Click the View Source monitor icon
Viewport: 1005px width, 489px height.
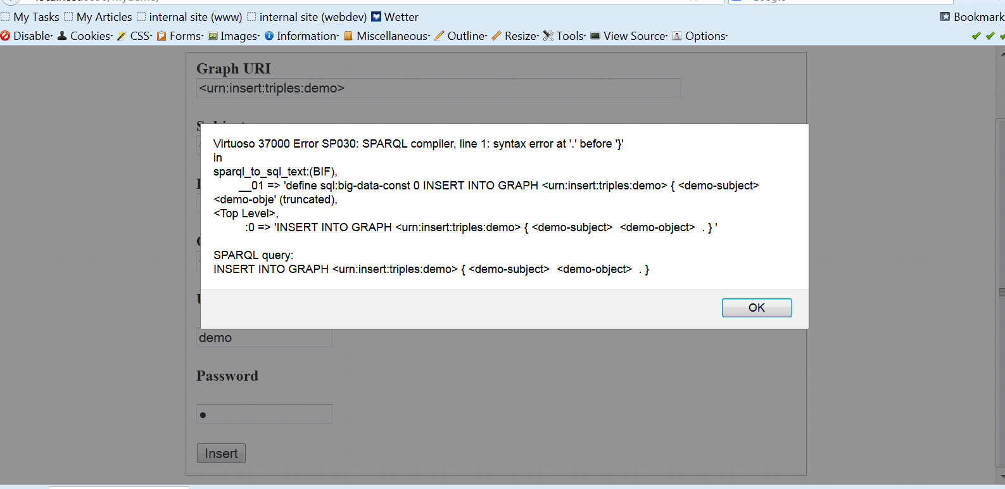click(x=595, y=36)
